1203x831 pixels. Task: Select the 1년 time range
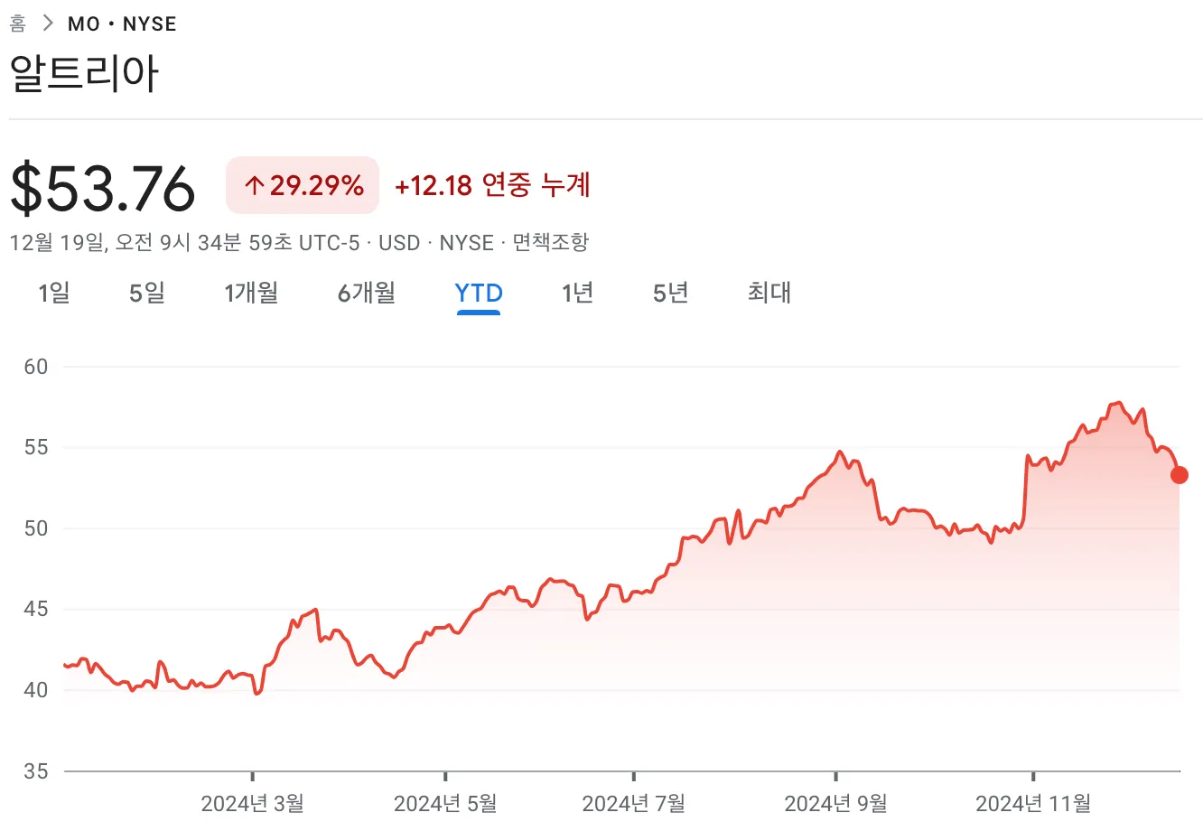click(577, 293)
